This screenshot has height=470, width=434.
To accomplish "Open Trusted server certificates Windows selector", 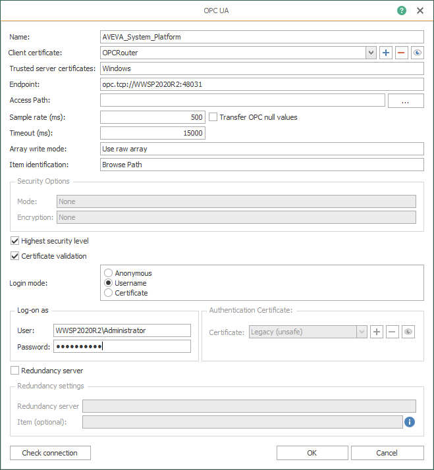I will click(x=262, y=68).
